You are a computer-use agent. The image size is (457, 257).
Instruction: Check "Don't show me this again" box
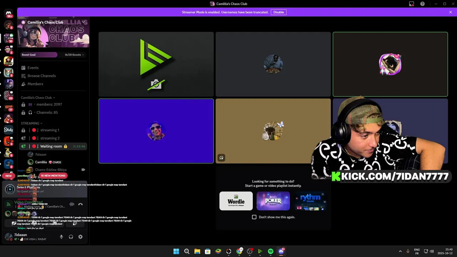click(x=254, y=217)
